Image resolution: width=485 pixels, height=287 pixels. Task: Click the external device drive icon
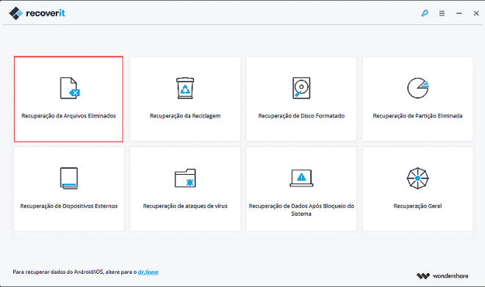[68, 178]
